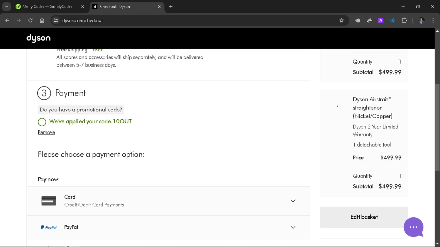The image size is (440, 247).
Task: Open the tab search dropdown arrow
Action: tap(6, 6)
